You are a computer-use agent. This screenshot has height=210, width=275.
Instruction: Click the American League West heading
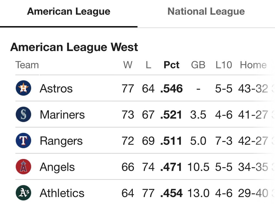[74, 47]
